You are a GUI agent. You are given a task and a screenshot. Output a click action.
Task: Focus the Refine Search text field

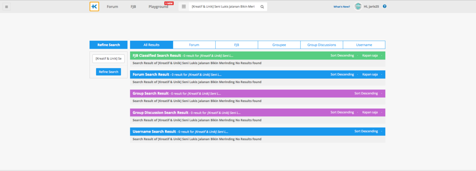click(x=109, y=59)
